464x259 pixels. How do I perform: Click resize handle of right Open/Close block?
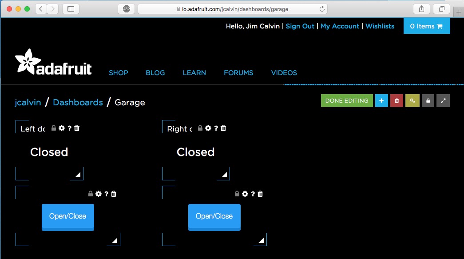click(261, 240)
